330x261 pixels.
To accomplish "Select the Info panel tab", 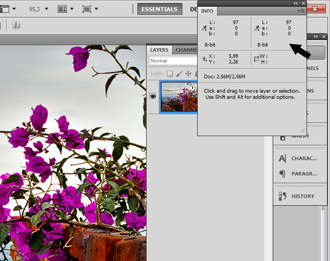I will [x=207, y=11].
